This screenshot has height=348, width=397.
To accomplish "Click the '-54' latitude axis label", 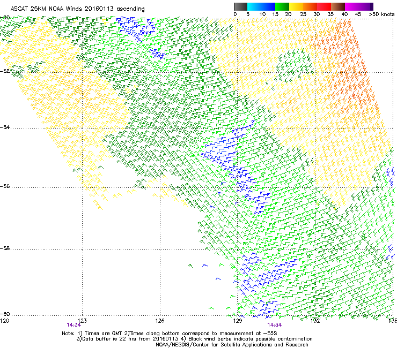I will tap(5, 127).
